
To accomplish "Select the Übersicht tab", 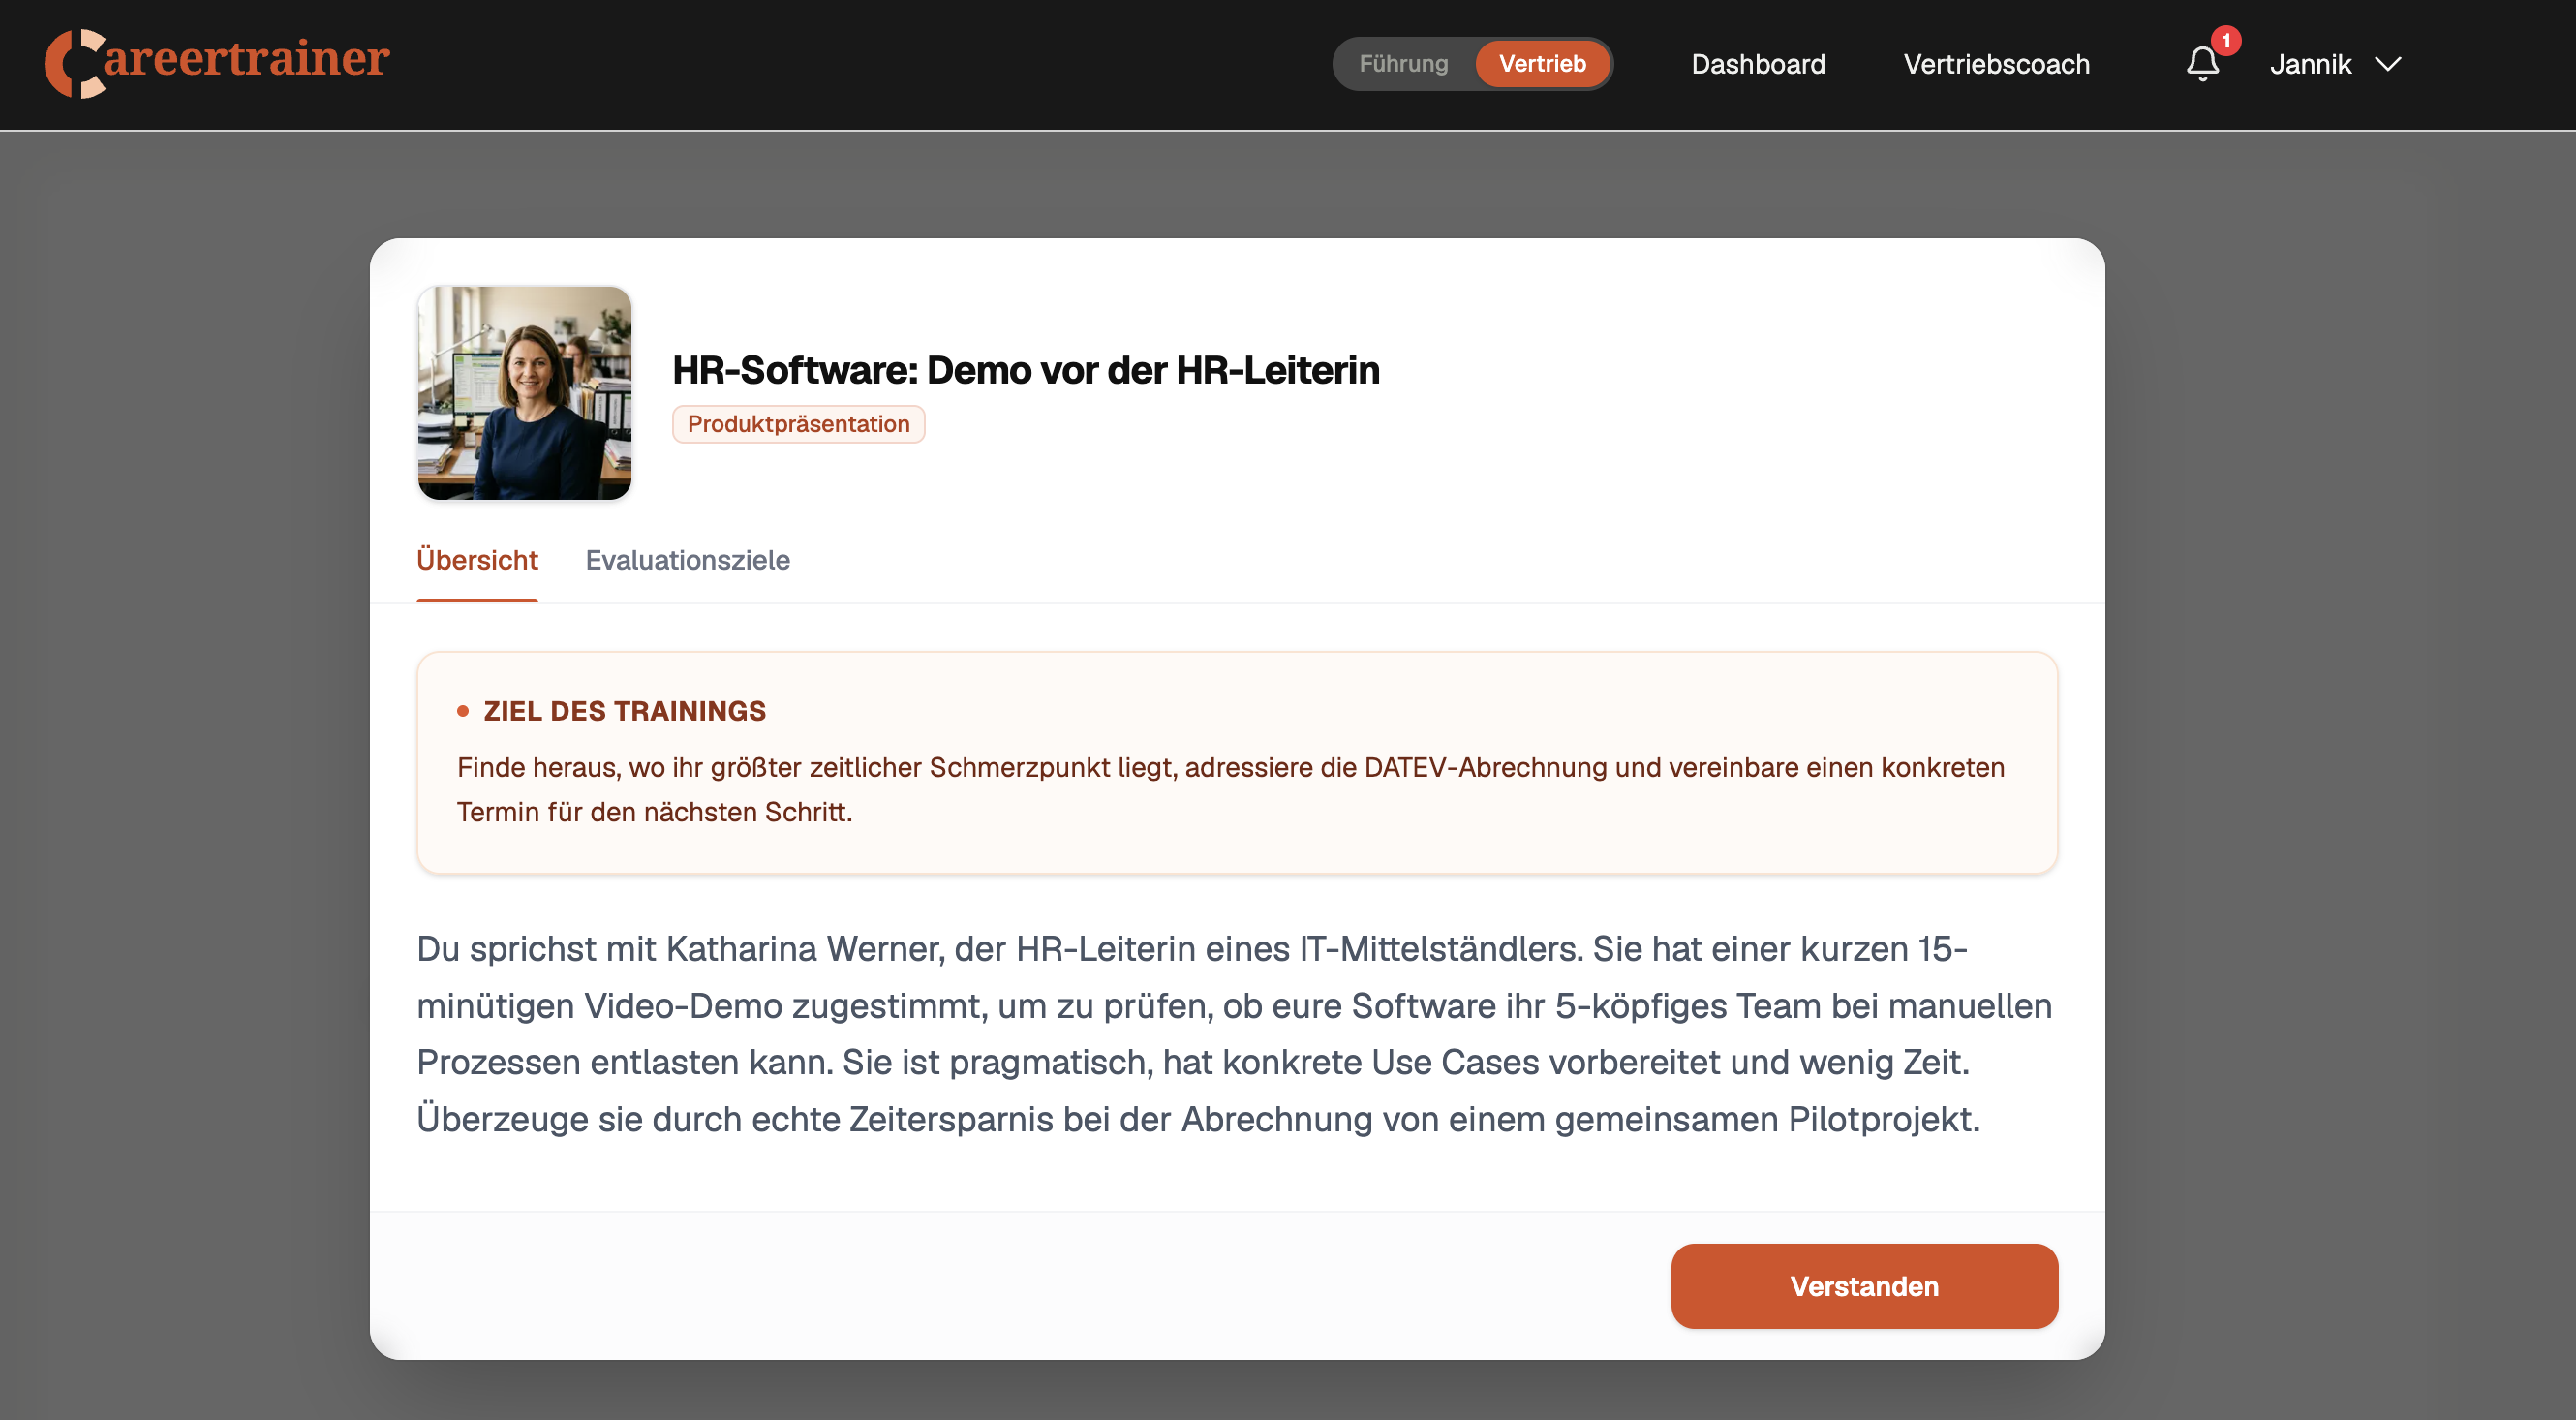I will click(477, 560).
